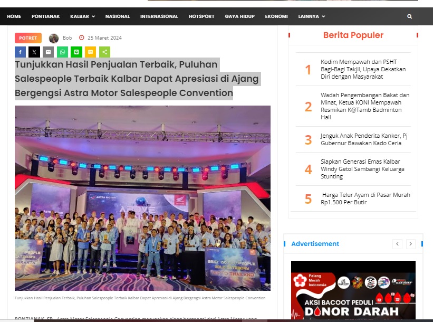Expand the LAINNYA menu dropdown

coord(312,16)
